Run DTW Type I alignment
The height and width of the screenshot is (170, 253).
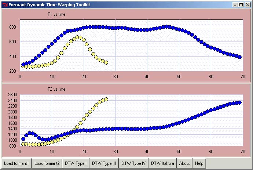tap(76, 163)
